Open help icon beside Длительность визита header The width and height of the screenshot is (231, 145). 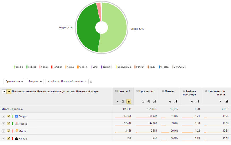[206, 91]
